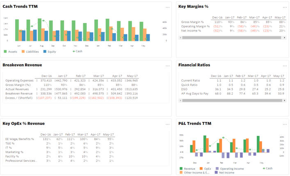Click the Key OpEx % Revenue panel heading
The image size is (290, 176).
[23, 124]
